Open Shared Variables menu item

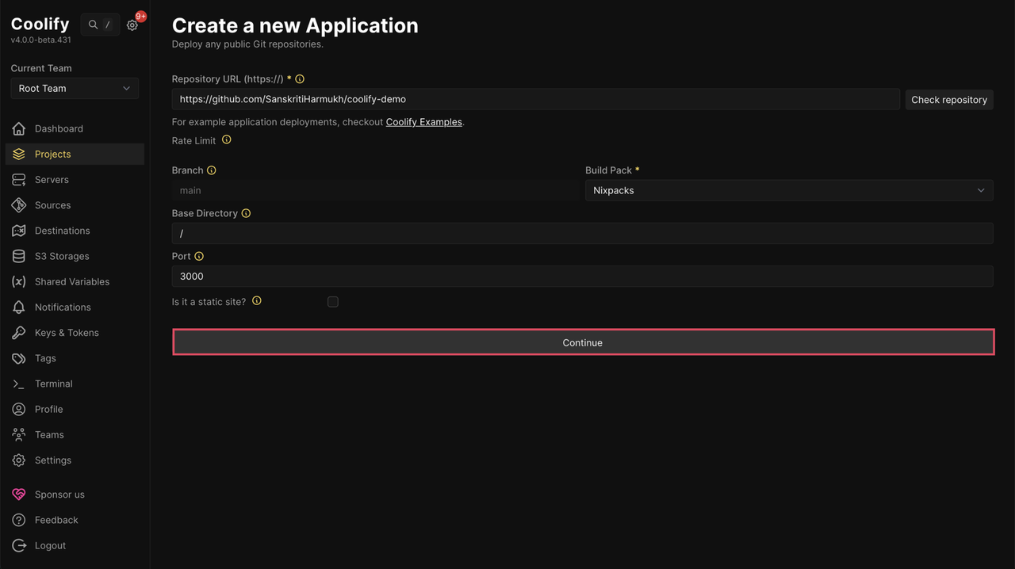point(75,281)
